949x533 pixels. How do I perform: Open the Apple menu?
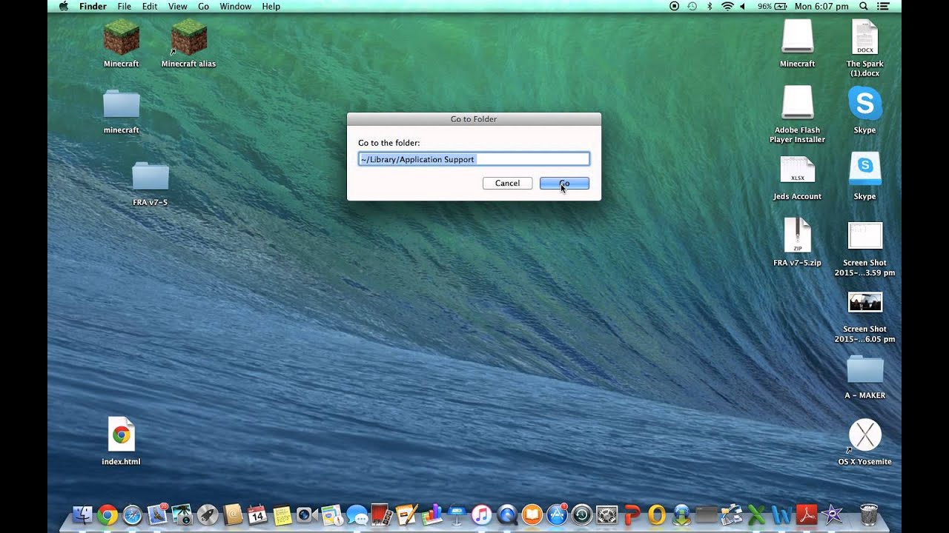point(64,6)
